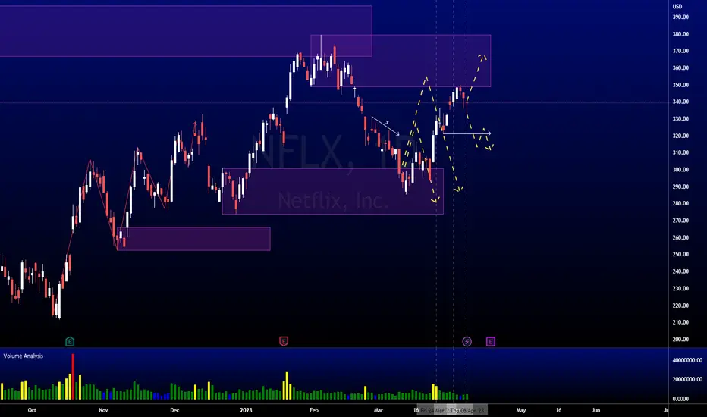707x417 pixels.
Task: Click the Dec label on time axis
Action: [174, 410]
